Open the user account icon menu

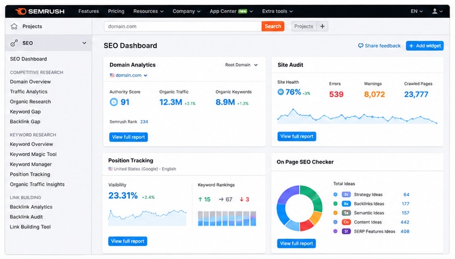[437, 11]
